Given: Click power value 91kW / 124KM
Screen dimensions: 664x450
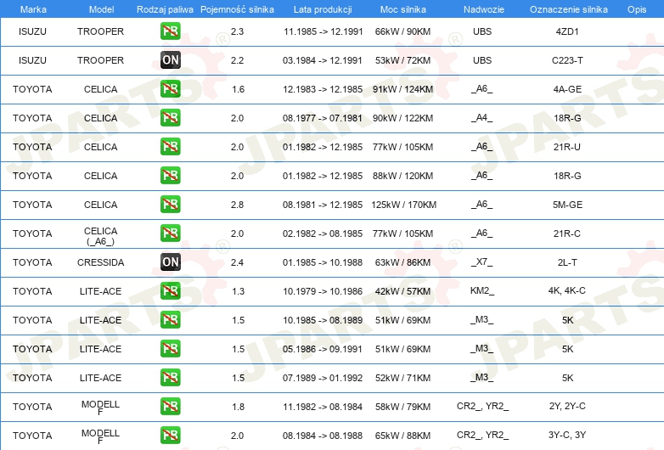Looking at the screenshot, I should pos(402,89).
